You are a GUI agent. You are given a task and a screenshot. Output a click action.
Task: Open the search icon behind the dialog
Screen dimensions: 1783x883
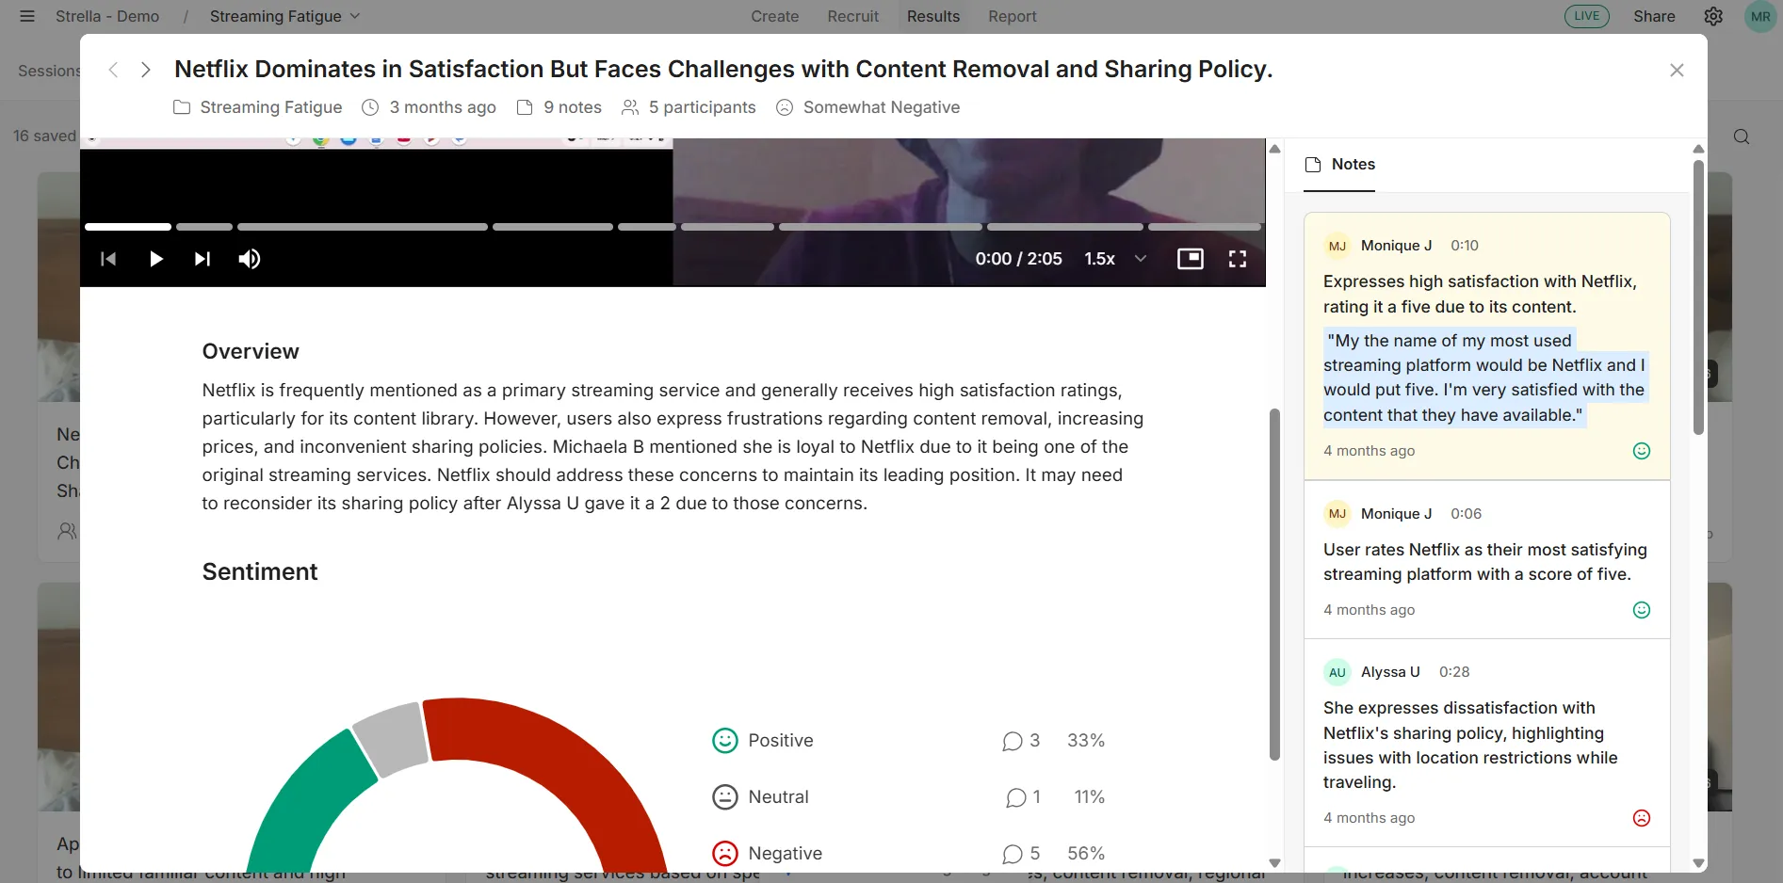(1742, 136)
